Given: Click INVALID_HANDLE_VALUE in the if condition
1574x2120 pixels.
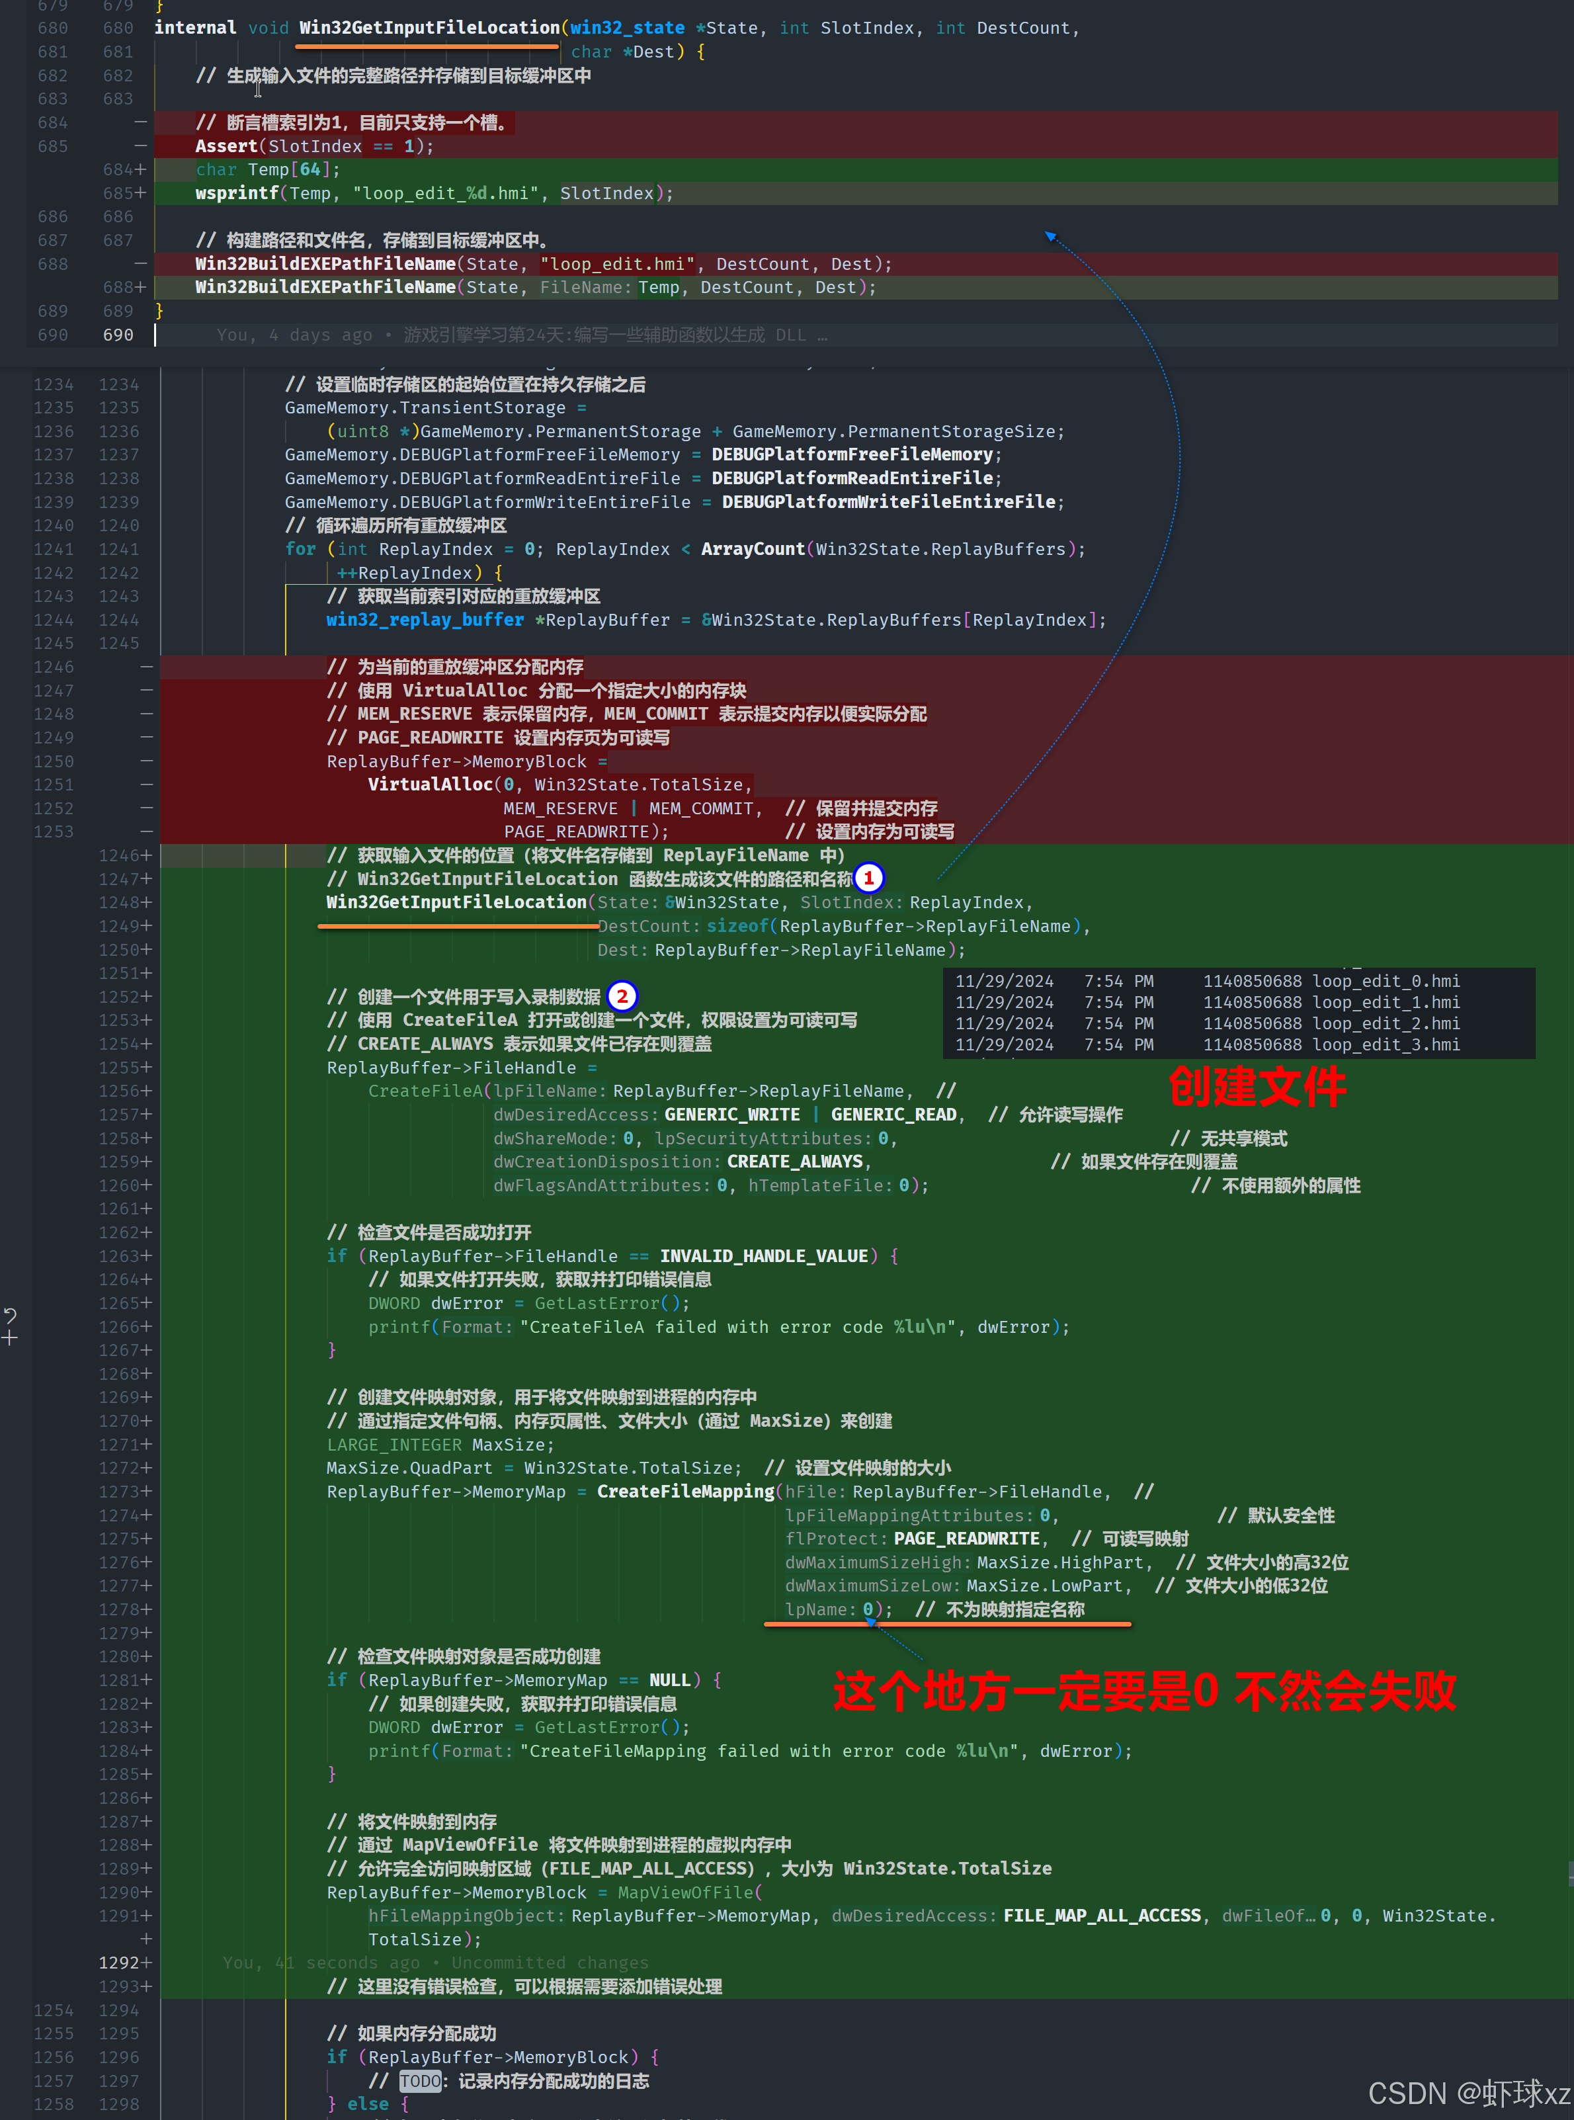Looking at the screenshot, I should coord(764,1256).
